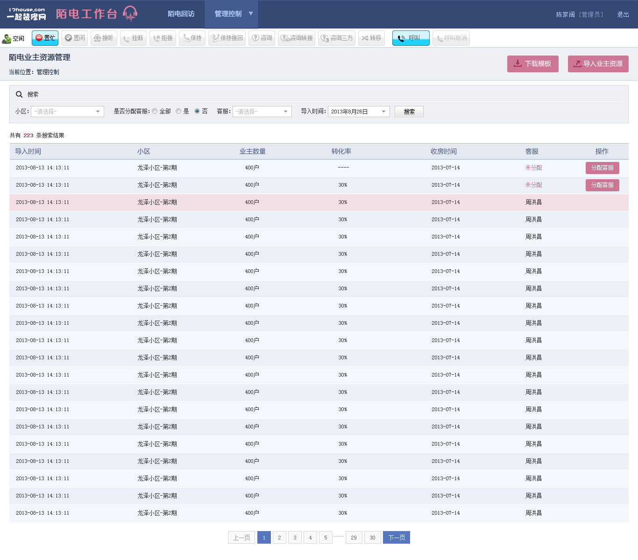The height and width of the screenshot is (560, 638).
Task: Go to page 29
Action: pyautogui.click(x=354, y=538)
